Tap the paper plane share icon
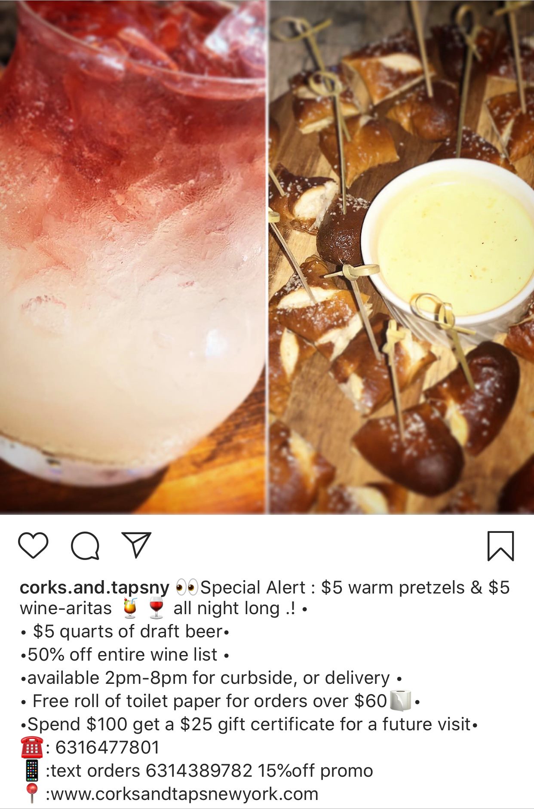 [136, 545]
